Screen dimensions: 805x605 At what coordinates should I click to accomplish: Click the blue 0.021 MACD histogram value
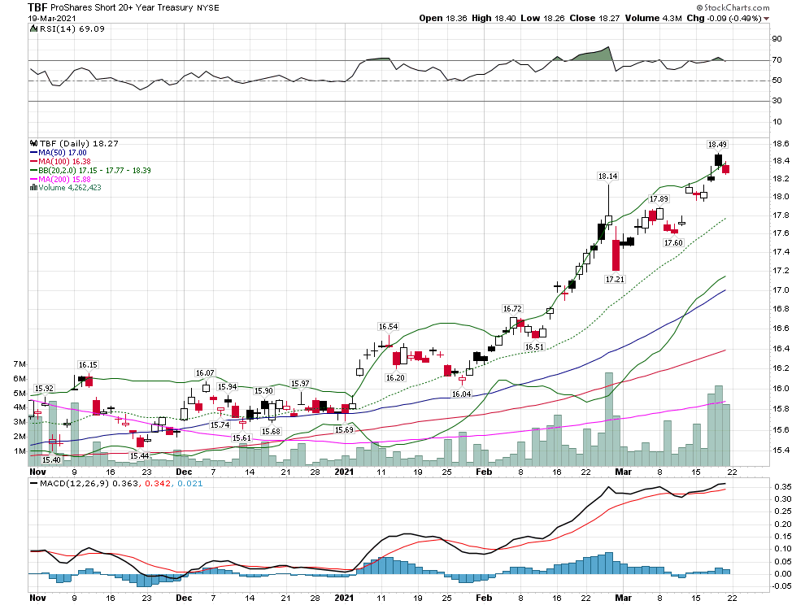click(x=190, y=483)
